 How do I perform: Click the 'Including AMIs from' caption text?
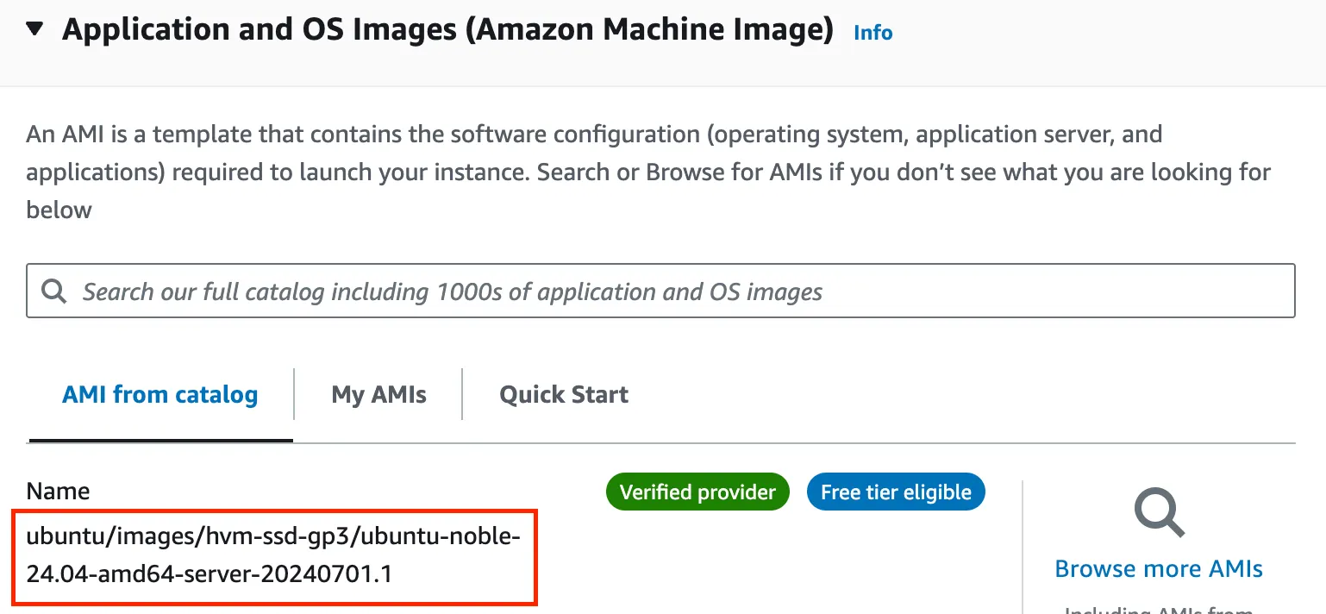click(1159, 609)
